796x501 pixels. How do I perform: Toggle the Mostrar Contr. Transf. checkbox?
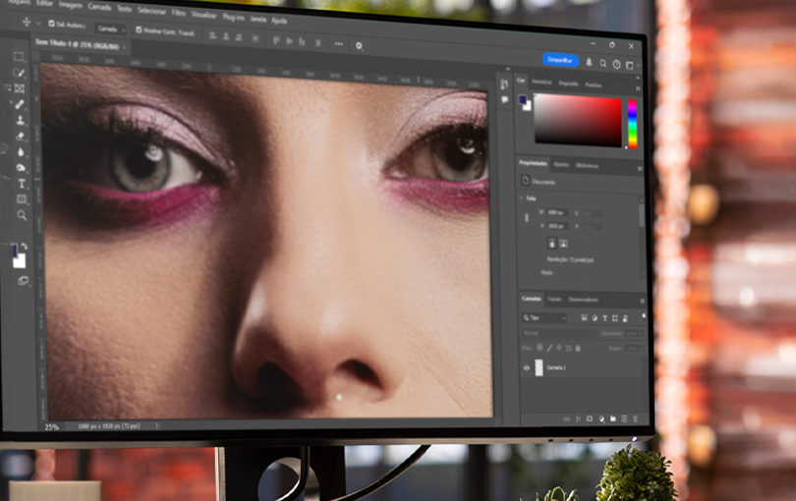tap(137, 29)
